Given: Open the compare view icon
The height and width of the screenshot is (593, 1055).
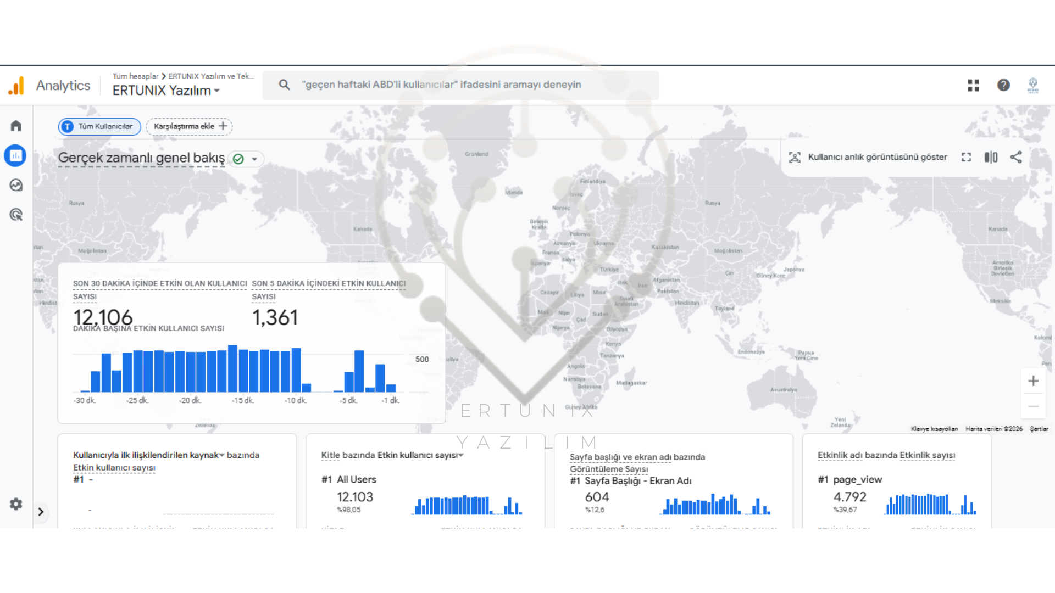Looking at the screenshot, I should [x=991, y=157].
